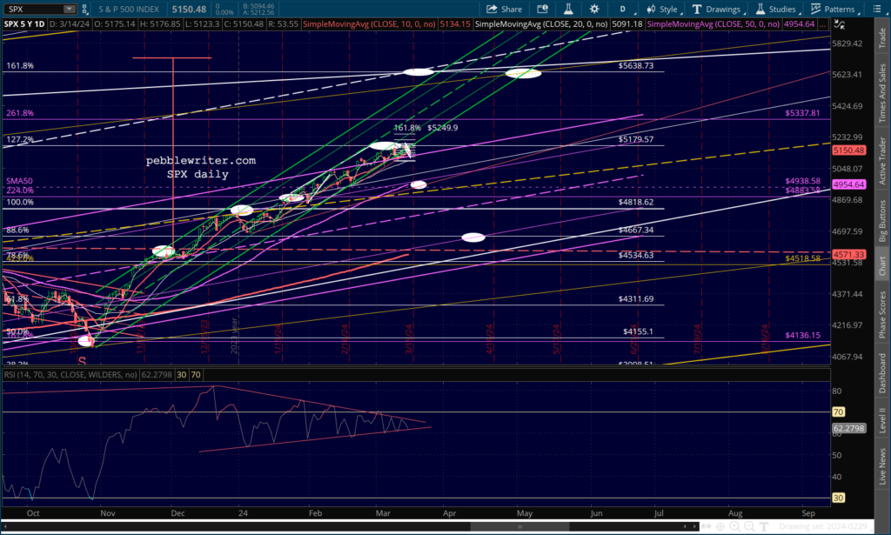Click the 161.8% $5249.9 extension label
This screenshot has width=891, height=535.
click(x=425, y=128)
